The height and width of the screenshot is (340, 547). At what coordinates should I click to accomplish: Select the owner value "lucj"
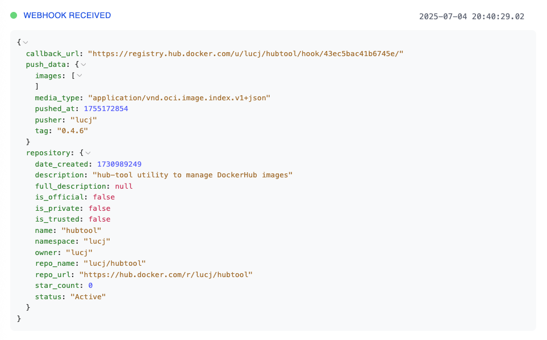tap(79, 253)
